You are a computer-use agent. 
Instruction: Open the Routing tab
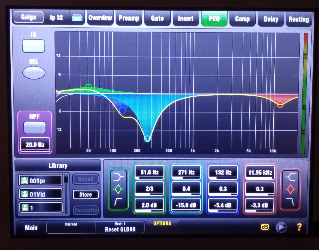[299, 19]
